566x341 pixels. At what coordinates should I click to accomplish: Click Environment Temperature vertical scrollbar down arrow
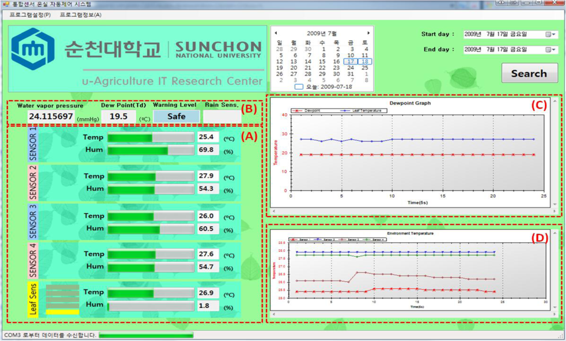(555, 308)
